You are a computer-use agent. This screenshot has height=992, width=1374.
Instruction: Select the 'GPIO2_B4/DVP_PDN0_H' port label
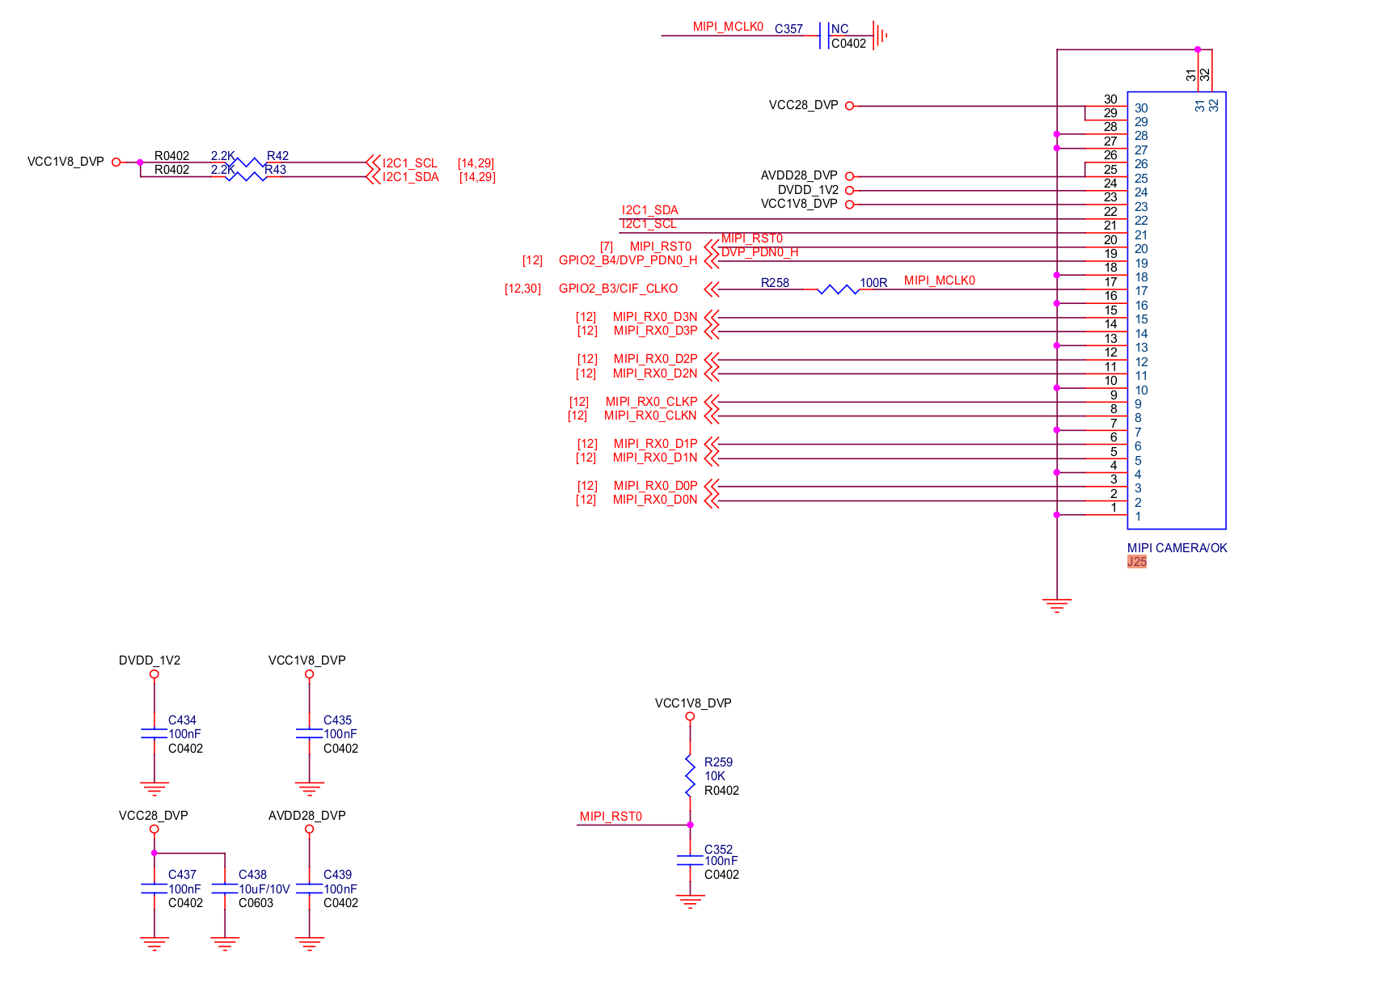click(628, 260)
